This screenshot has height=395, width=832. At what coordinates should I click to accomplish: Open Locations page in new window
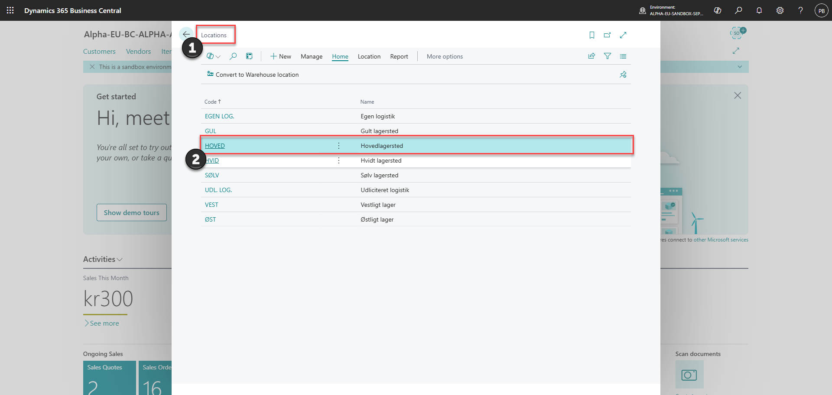click(x=607, y=35)
